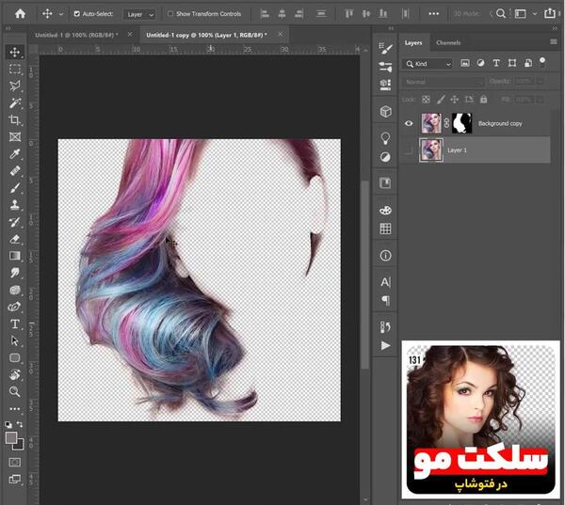Open the Brush Settings panel icon
Viewport: 565px width, 505px height.
coord(385,48)
